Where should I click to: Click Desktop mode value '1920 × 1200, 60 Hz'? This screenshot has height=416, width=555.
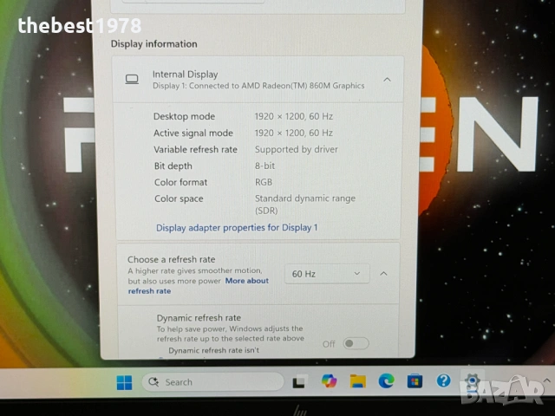[294, 116]
